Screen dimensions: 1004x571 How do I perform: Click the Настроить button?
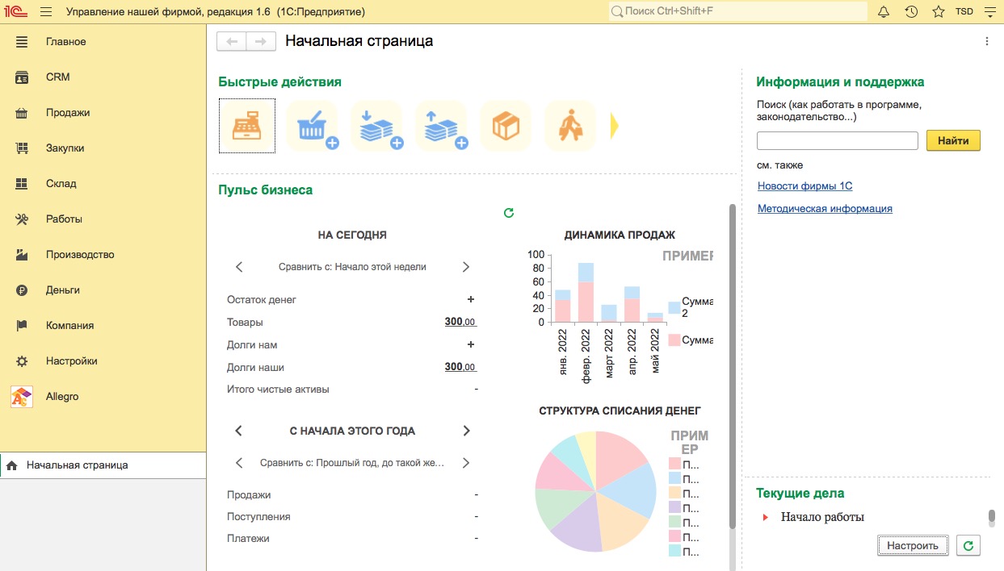pyautogui.click(x=913, y=545)
